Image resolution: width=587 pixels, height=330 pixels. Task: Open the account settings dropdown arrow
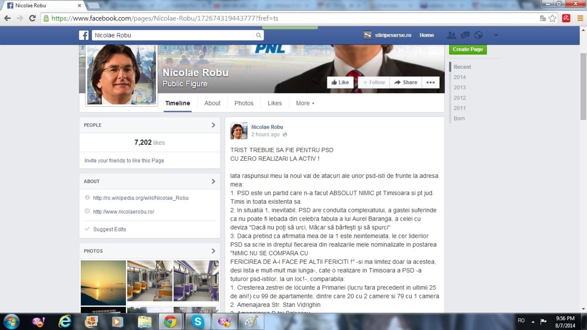click(x=496, y=35)
